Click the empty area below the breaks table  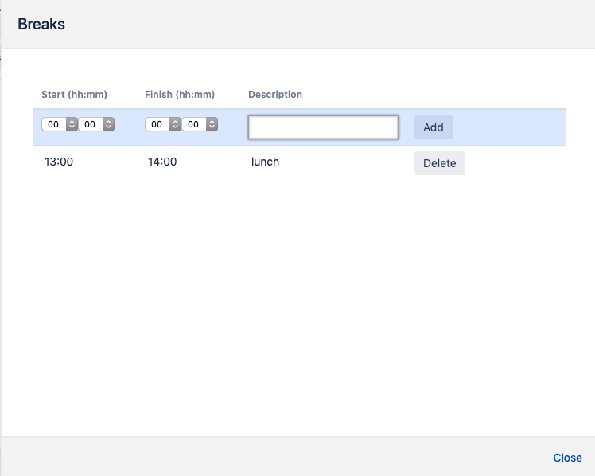(299, 302)
